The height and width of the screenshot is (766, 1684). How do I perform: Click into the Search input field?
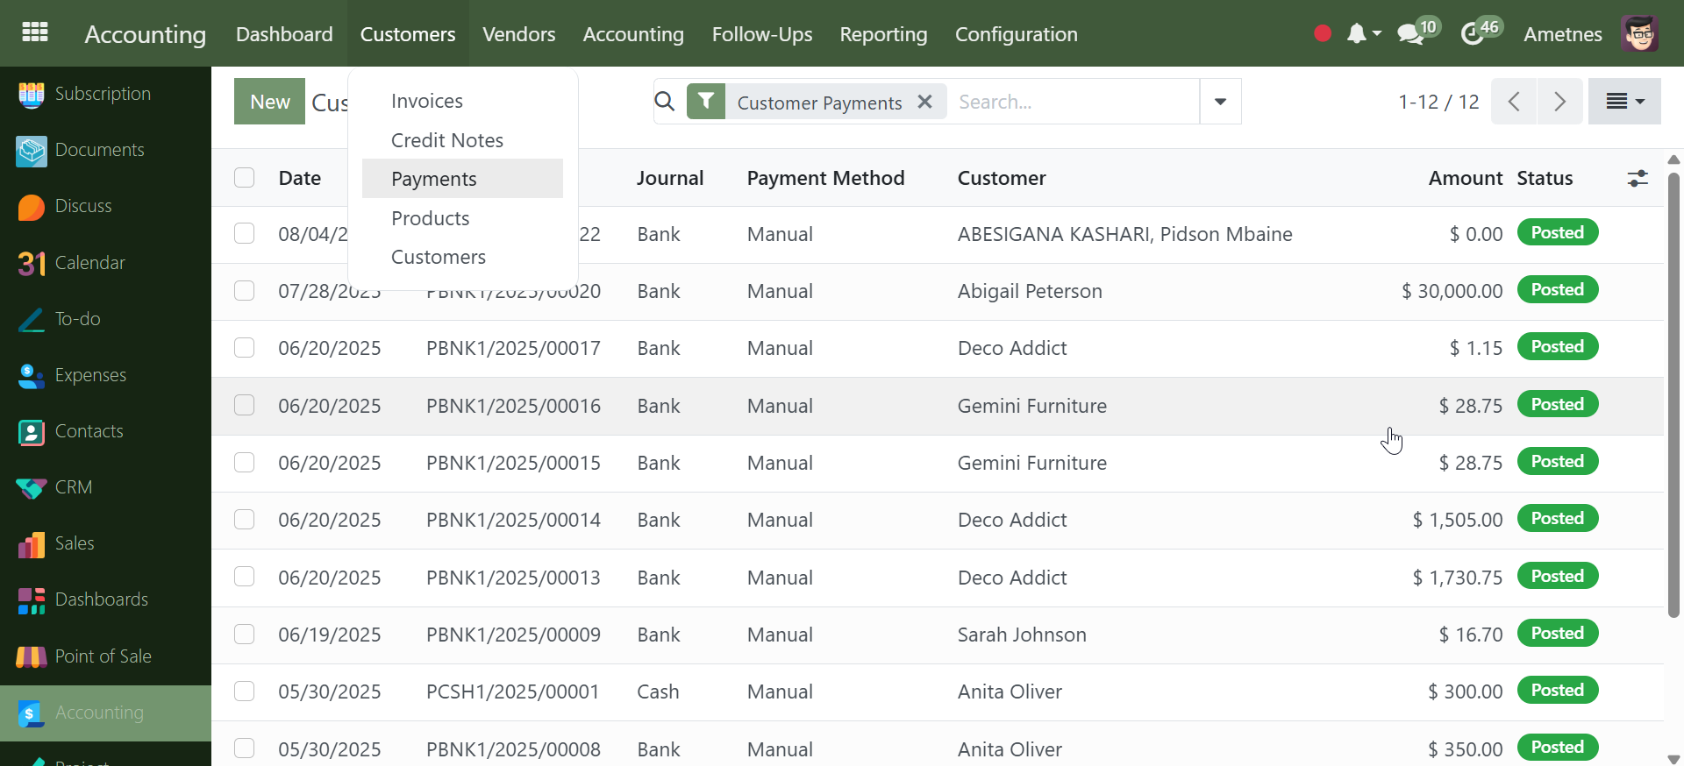(1074, 102)
